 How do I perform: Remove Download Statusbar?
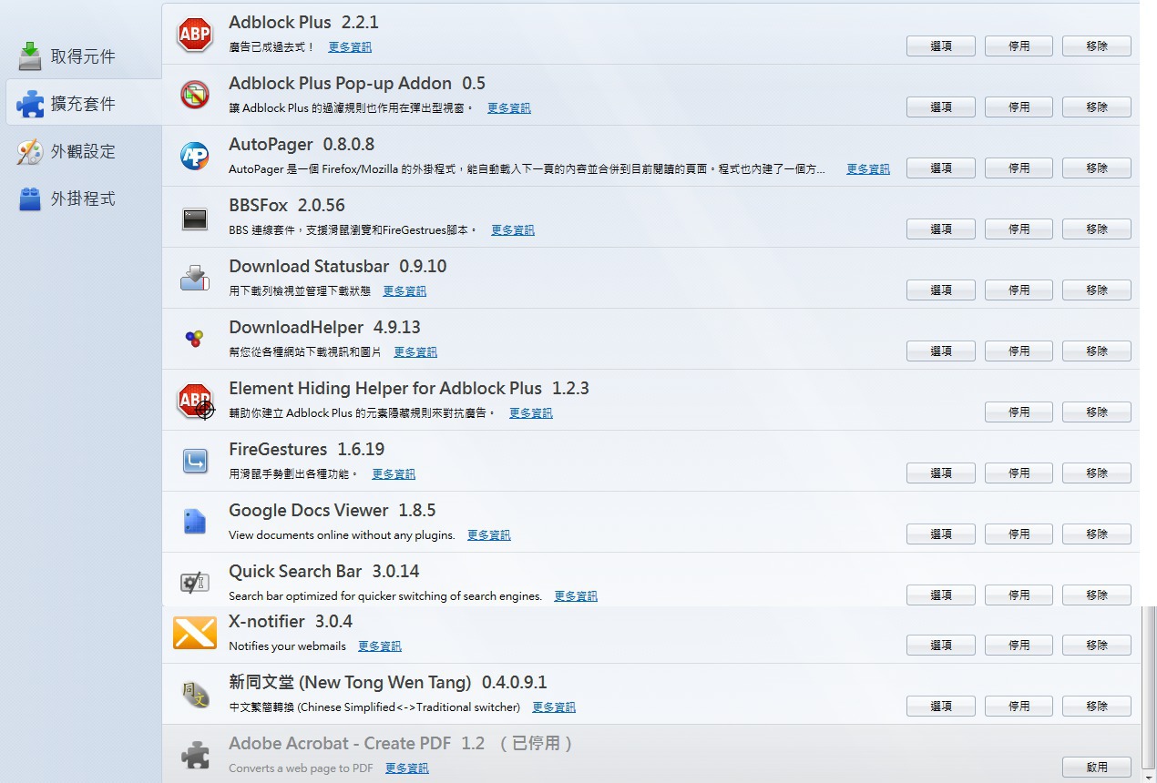[1097, 290]
